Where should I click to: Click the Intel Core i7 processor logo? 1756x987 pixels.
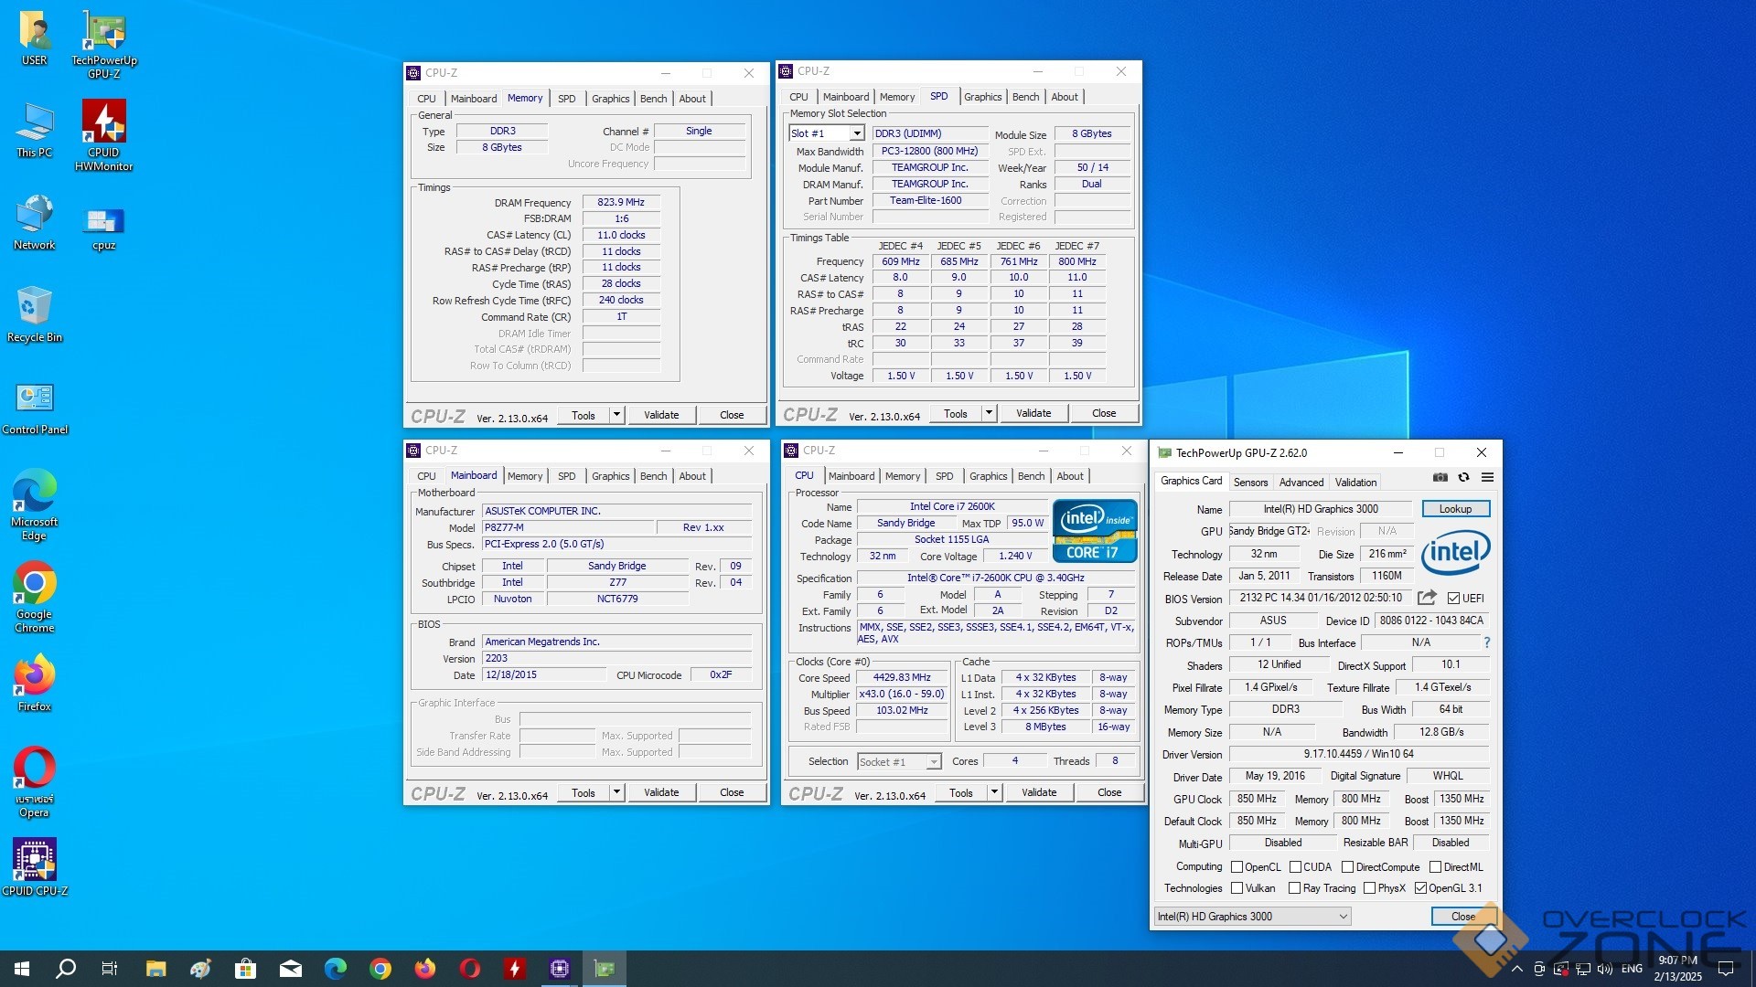(x=1095, y=531)
